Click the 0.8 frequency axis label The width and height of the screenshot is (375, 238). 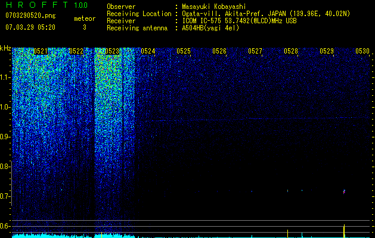(5, 167)
